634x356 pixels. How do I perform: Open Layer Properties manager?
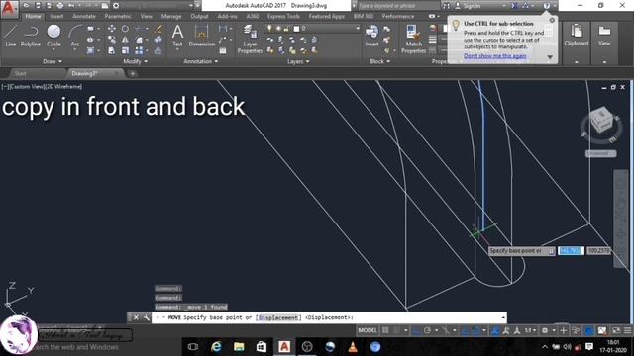tap(250, 40)
